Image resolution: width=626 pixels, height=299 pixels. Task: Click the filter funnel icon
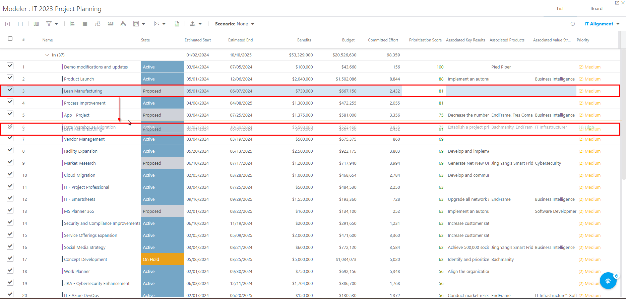[x=49, y=24]
